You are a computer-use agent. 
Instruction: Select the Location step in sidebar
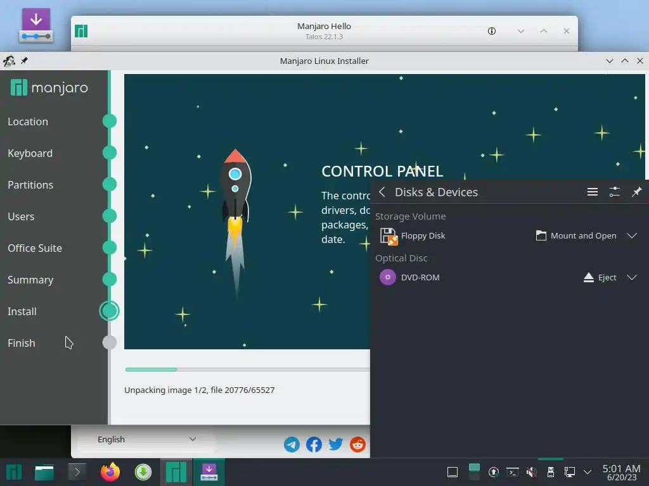[28, 121]
